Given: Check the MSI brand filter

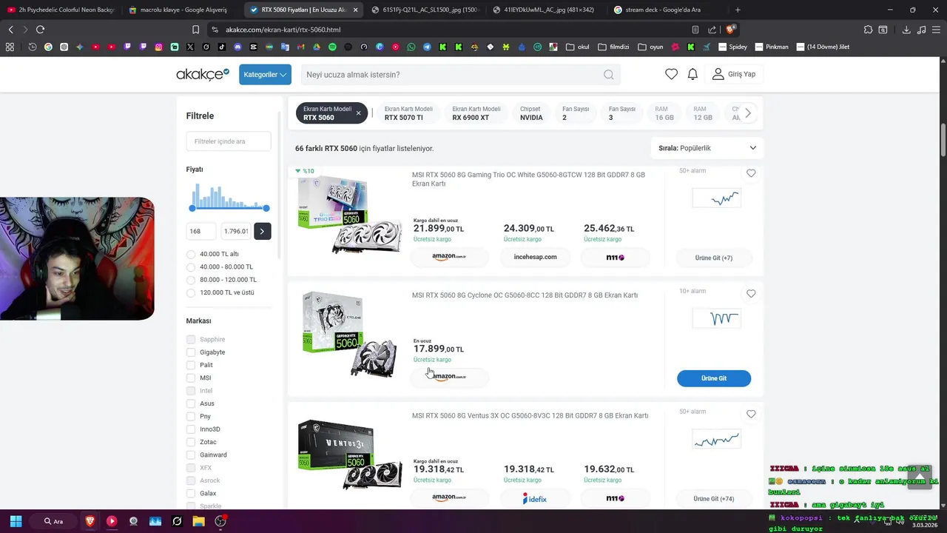Looking at the screenshot, I should tap(191, 378).
